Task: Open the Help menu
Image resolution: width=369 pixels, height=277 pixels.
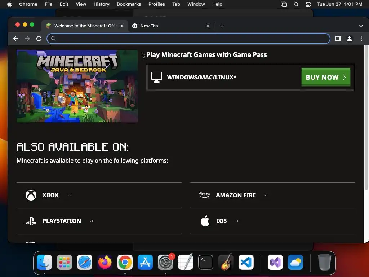Action: [217, 4]
